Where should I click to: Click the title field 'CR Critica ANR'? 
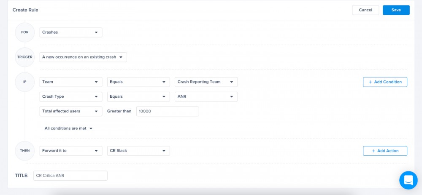[70, 176]
